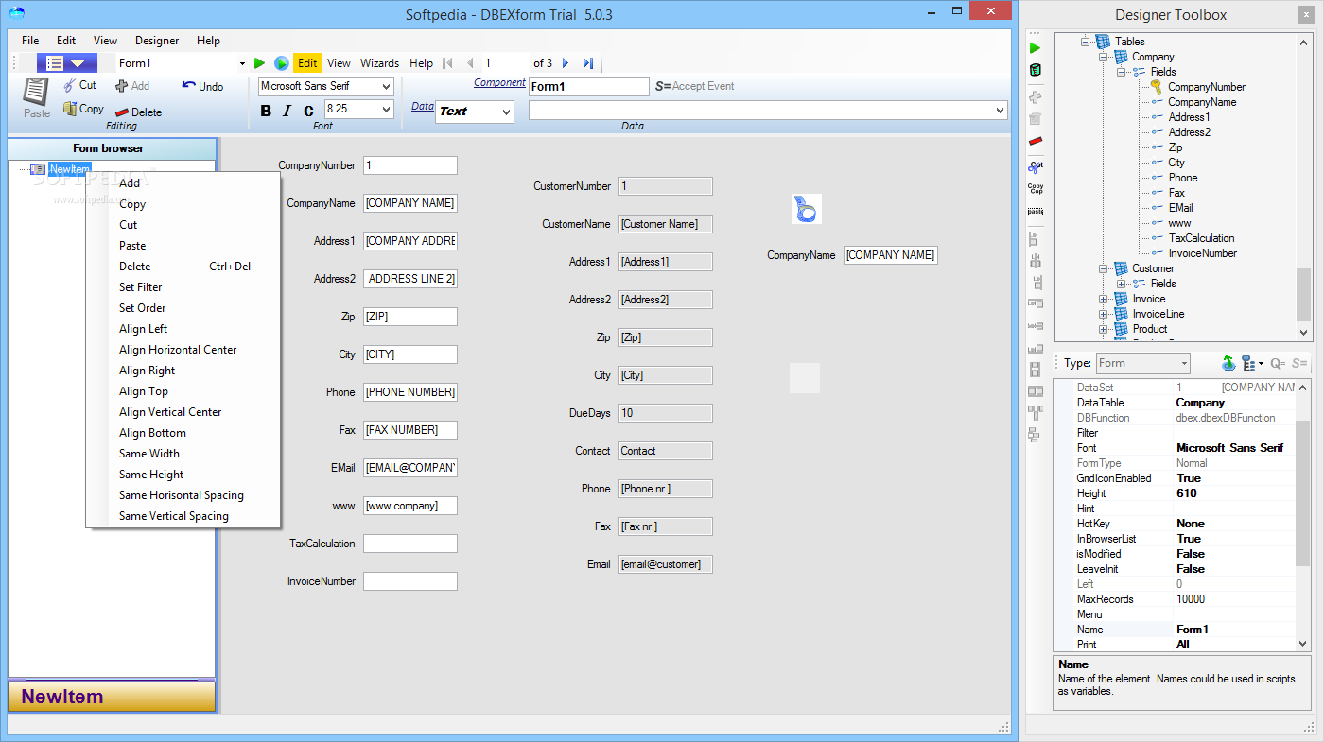Click the yellow NewItem button below browser

point(112,697)
